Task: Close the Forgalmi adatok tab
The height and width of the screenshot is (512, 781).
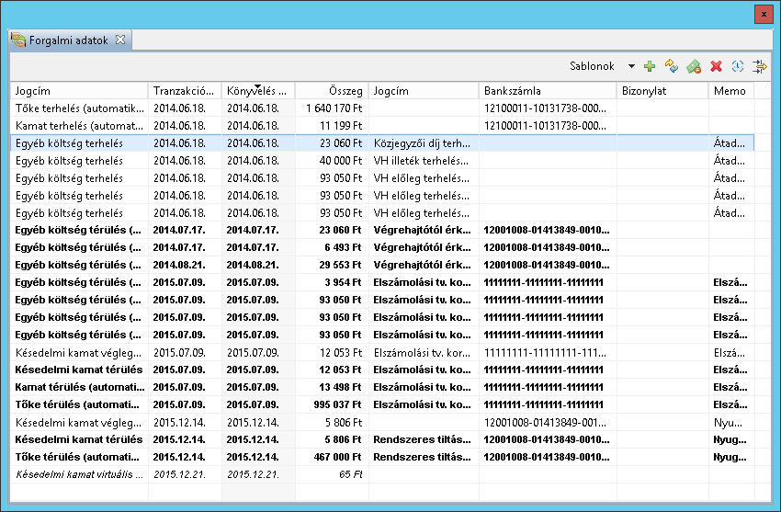Action: pyautogui.click(x=120, y=40)
